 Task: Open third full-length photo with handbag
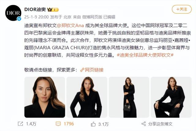tap(129, 97)
